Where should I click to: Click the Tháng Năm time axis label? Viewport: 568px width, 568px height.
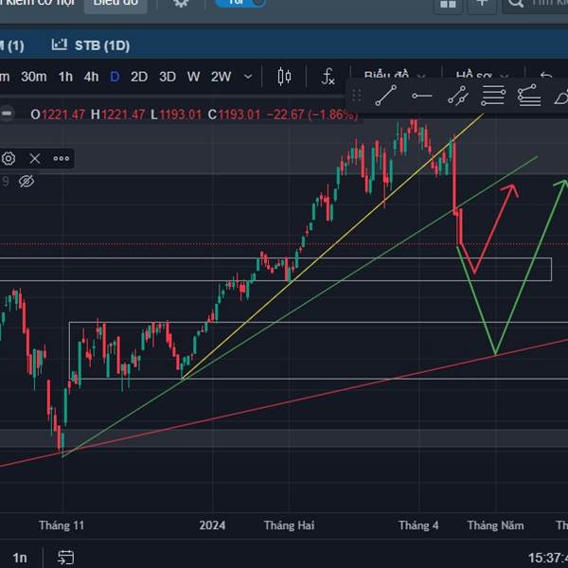[495, 525]
